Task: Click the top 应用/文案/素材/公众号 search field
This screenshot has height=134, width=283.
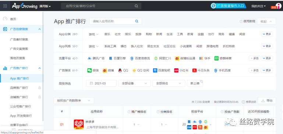Action: point(101,6)
